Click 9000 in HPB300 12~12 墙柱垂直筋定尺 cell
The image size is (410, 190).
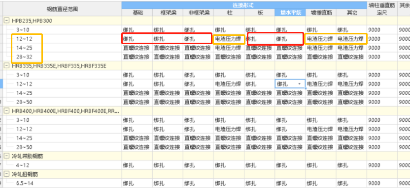pyautogui.click(x=374, y=39)
